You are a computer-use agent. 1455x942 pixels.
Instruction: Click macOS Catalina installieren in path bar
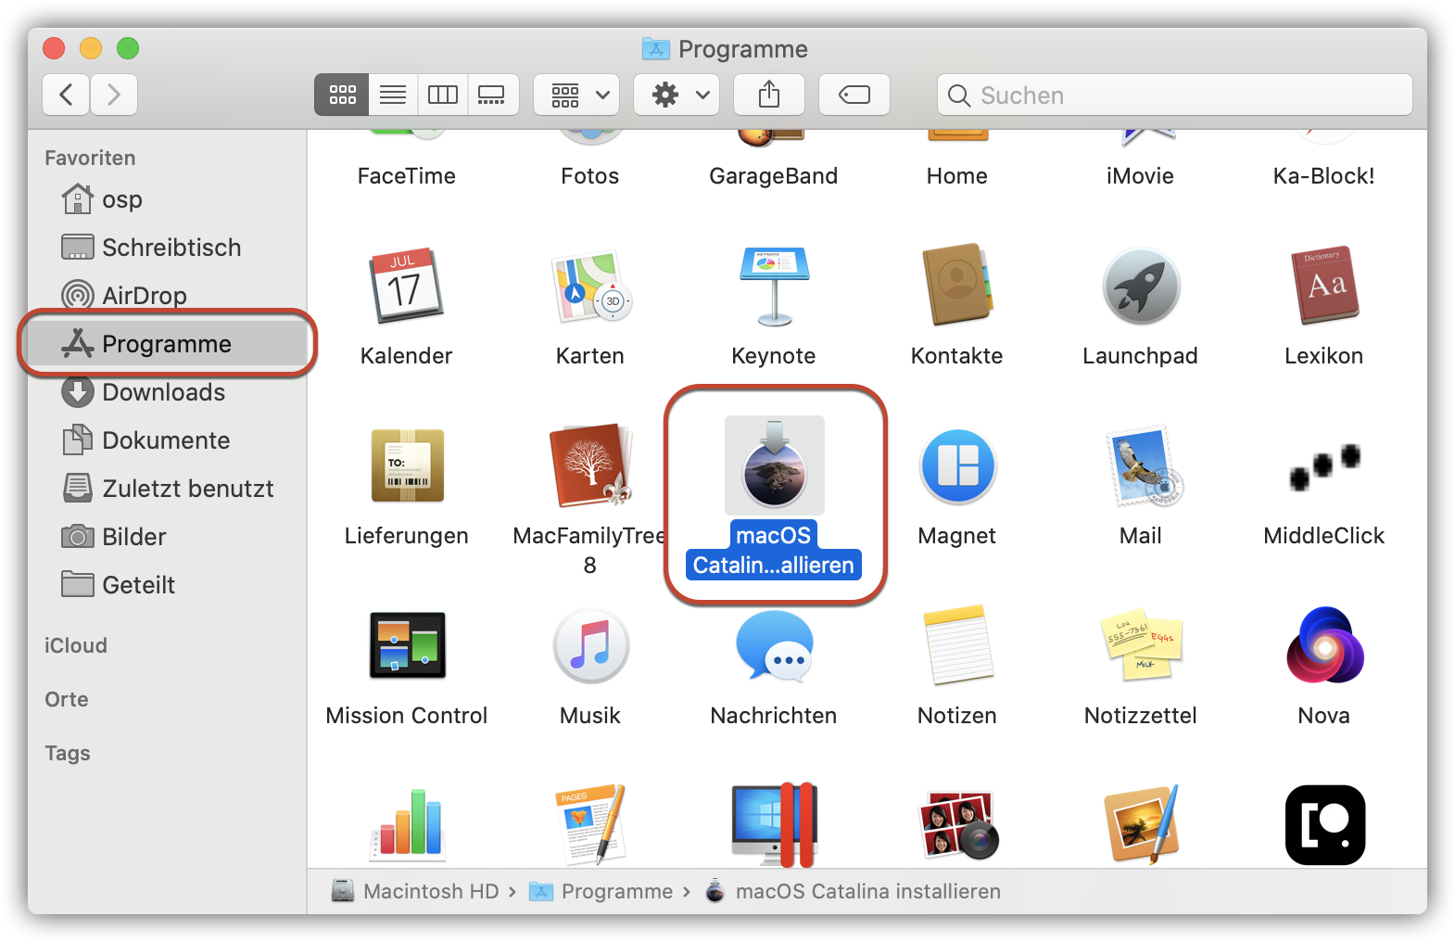[854, 891]
